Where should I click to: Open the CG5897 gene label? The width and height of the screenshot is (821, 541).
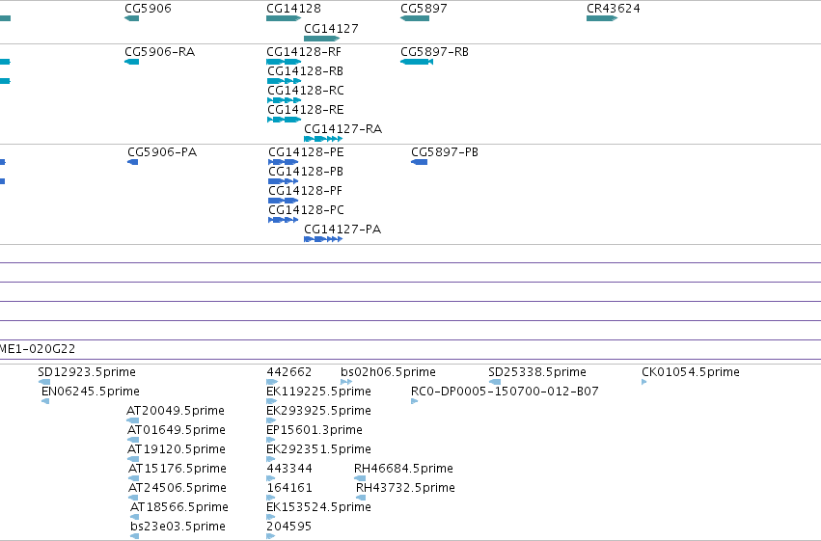pos(424,9)
